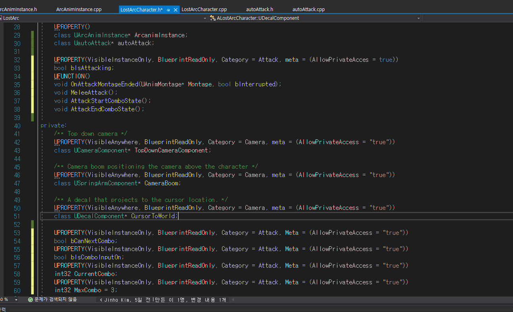The image size is (513, 312).
Task: Click the 'Camera boom positioning' comment
Action: (x=156, y=167)
